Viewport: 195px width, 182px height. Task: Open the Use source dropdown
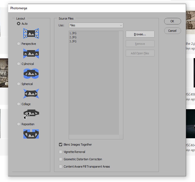click(96, 25)
